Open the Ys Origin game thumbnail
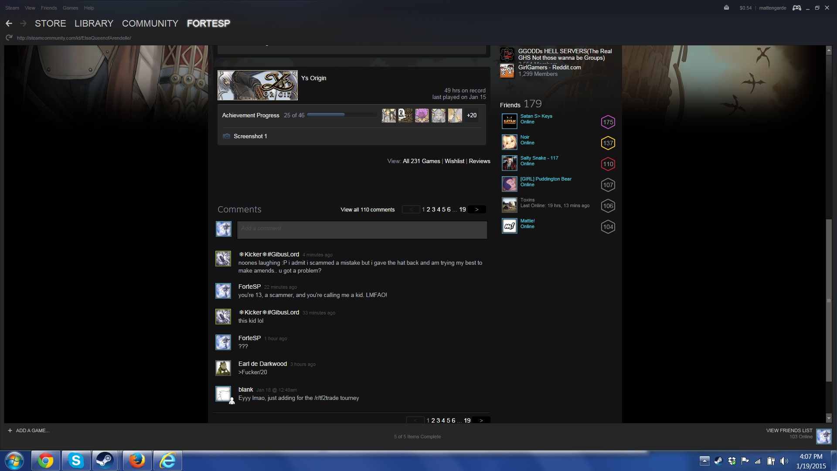Viewport: 837px width, 471px height. pyautogui.click(x=258, y=85)
